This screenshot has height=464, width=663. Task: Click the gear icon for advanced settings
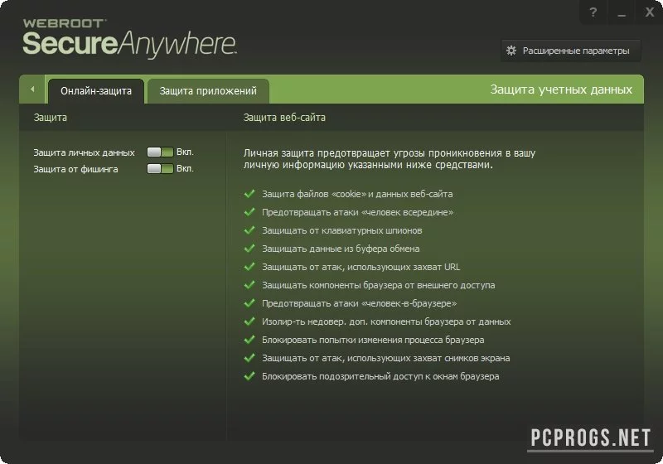pyautogui.click(x=511, y=51)
